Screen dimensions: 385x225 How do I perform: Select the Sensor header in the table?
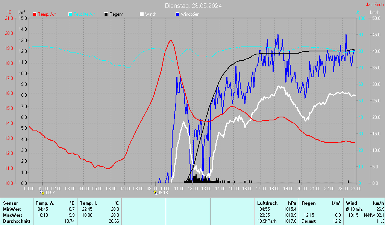11,203
